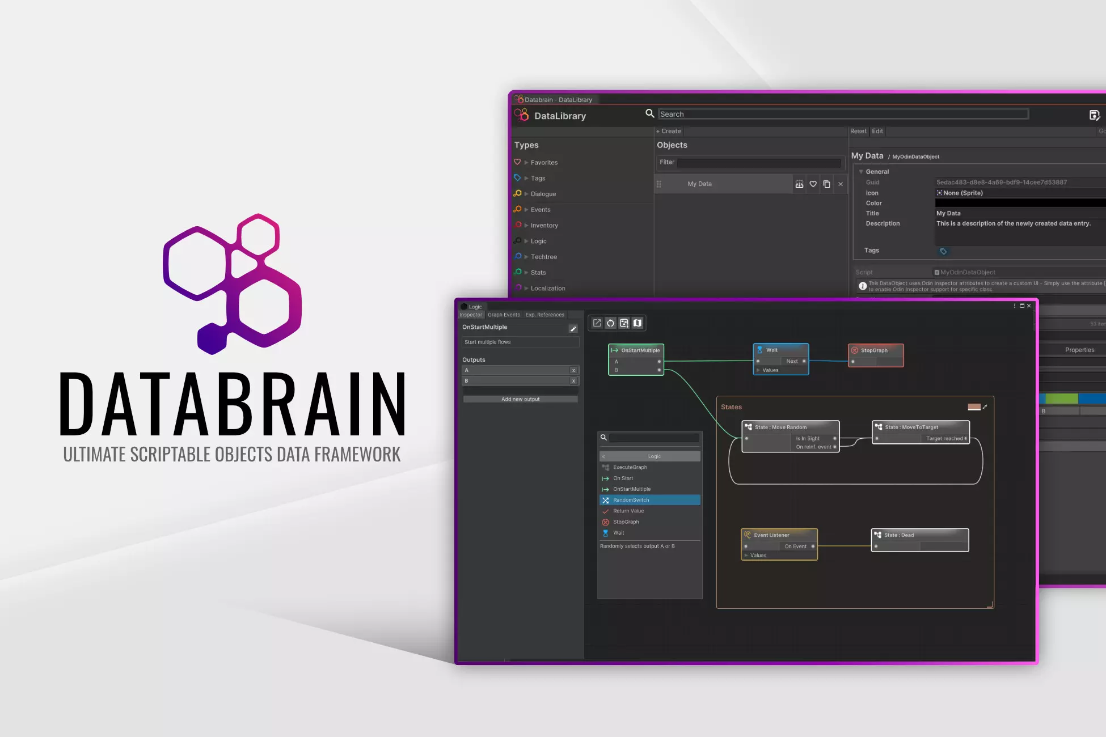Click the heart icon beside Favorites in Types
1106x737 pixels.
coord(517,162)
